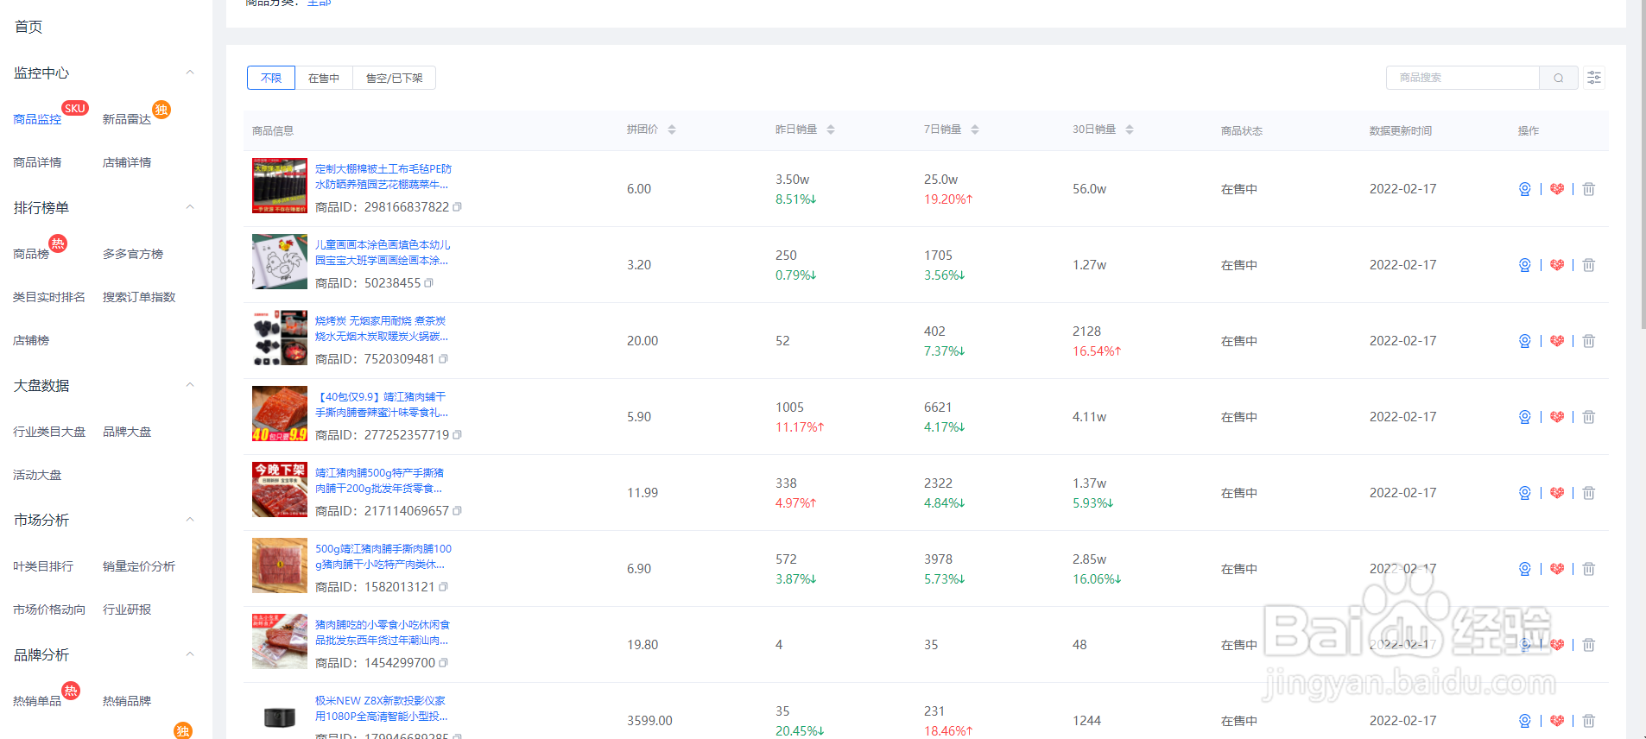This screenshot has width=1646, height=739.
Task: Open the 定制大棚棉被土工布 product link
Action: tap(383, 177)
